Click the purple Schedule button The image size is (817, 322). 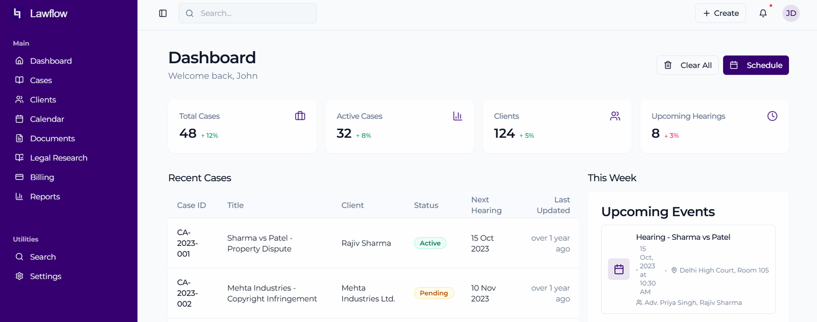756,65
